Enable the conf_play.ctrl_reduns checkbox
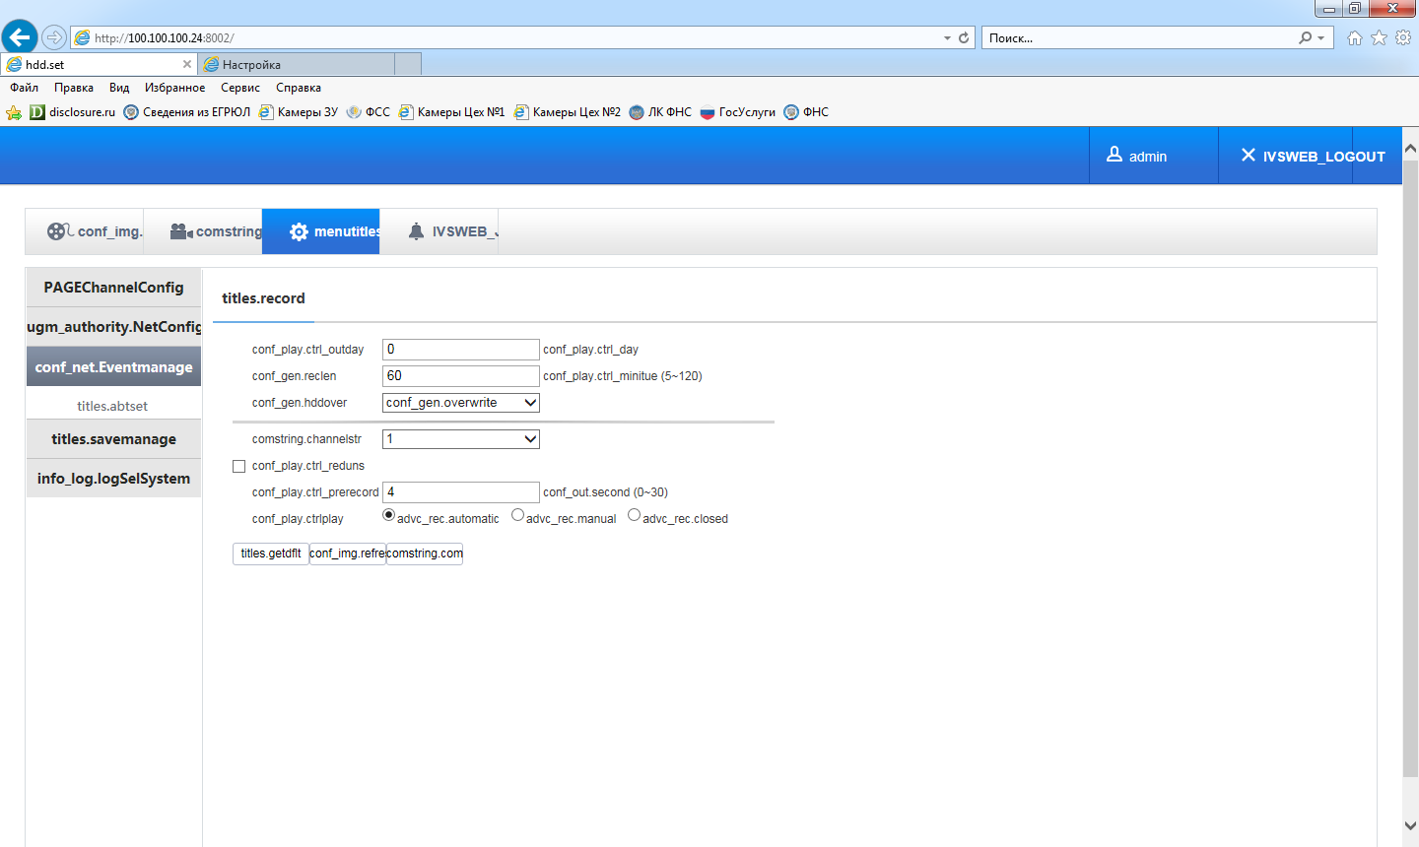The image size is (1419, 847). point(238,466)
